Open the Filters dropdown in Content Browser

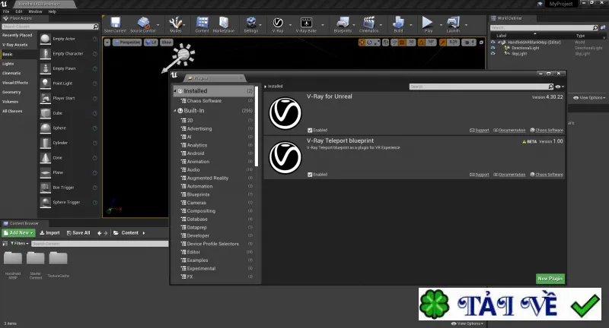click(20, 244)
